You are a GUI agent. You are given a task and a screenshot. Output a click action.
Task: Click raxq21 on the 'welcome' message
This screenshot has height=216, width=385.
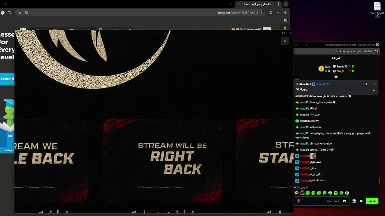(x=304, y=127)
